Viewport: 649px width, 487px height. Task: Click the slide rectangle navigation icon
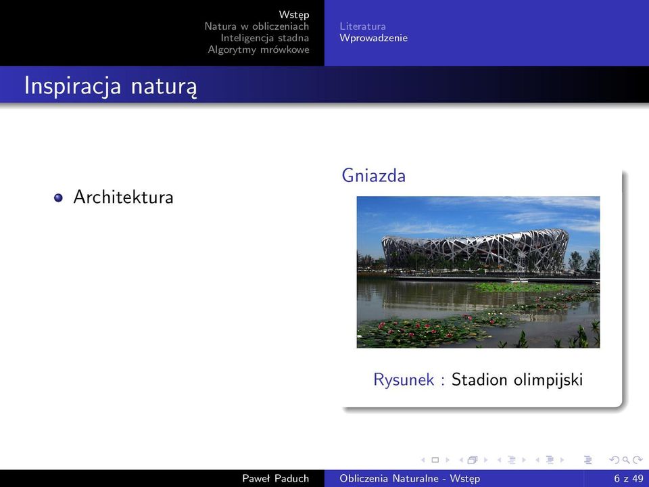(x=435, y=460)
